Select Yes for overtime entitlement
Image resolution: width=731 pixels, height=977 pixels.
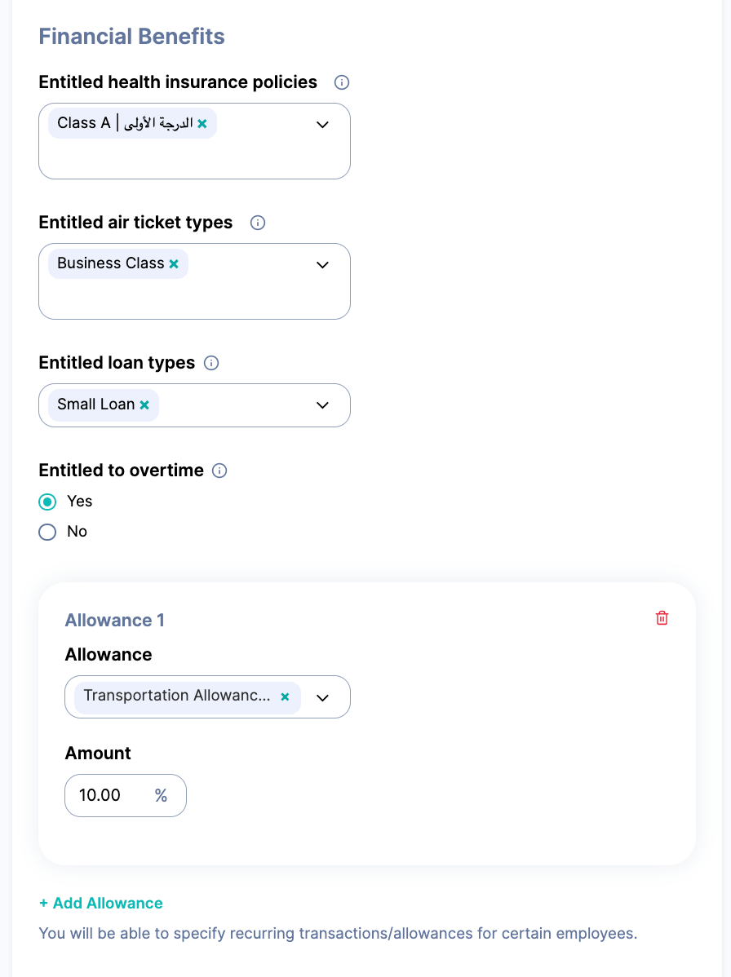[x=47, y=502]
